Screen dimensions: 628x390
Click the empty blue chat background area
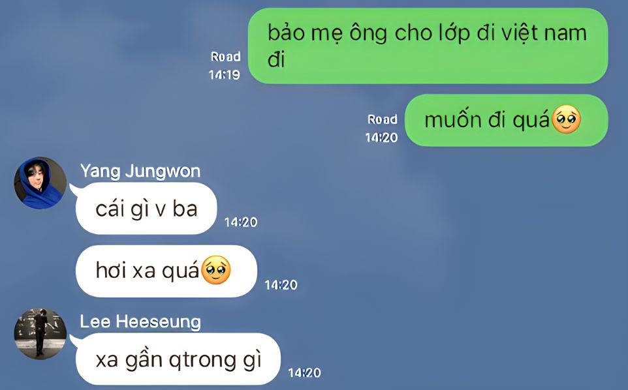[461, 260]
